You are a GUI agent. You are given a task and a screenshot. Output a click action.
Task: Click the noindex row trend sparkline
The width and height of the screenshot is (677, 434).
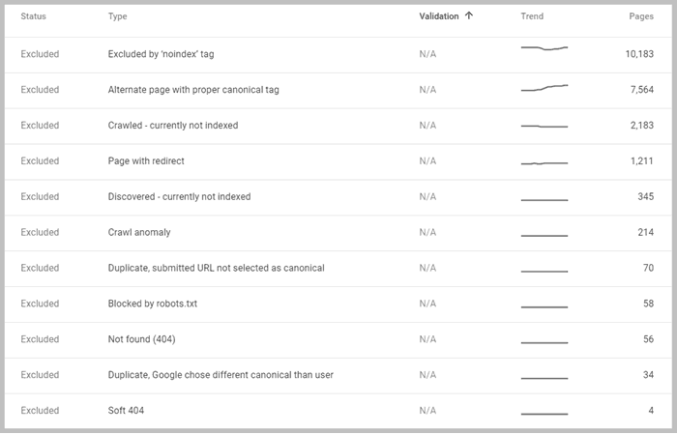tap(545, 48)
